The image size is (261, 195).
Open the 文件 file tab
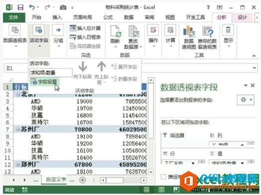tap(14, 17)
